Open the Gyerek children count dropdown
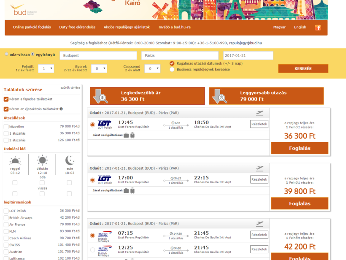Viewport: 346px width, 260px height. (99, 68)
